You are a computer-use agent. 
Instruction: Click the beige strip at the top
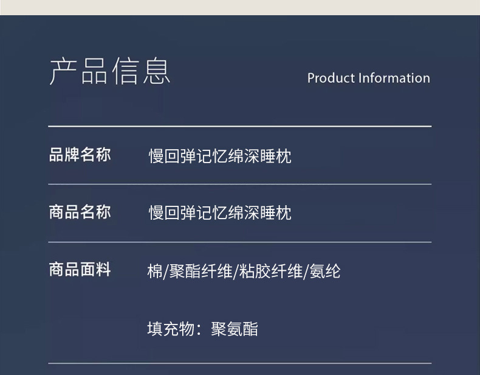click(239, 7)
